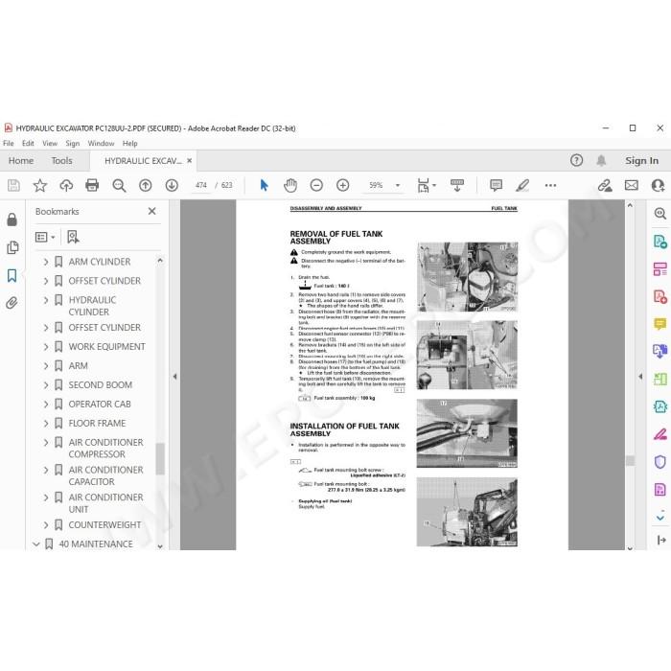Close the Bookmarks panel
This screenshot has width=671, height=671.
[151, 211]
